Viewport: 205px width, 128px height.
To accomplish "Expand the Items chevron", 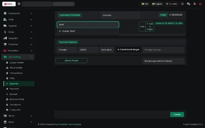I will [x=31, y=116].
